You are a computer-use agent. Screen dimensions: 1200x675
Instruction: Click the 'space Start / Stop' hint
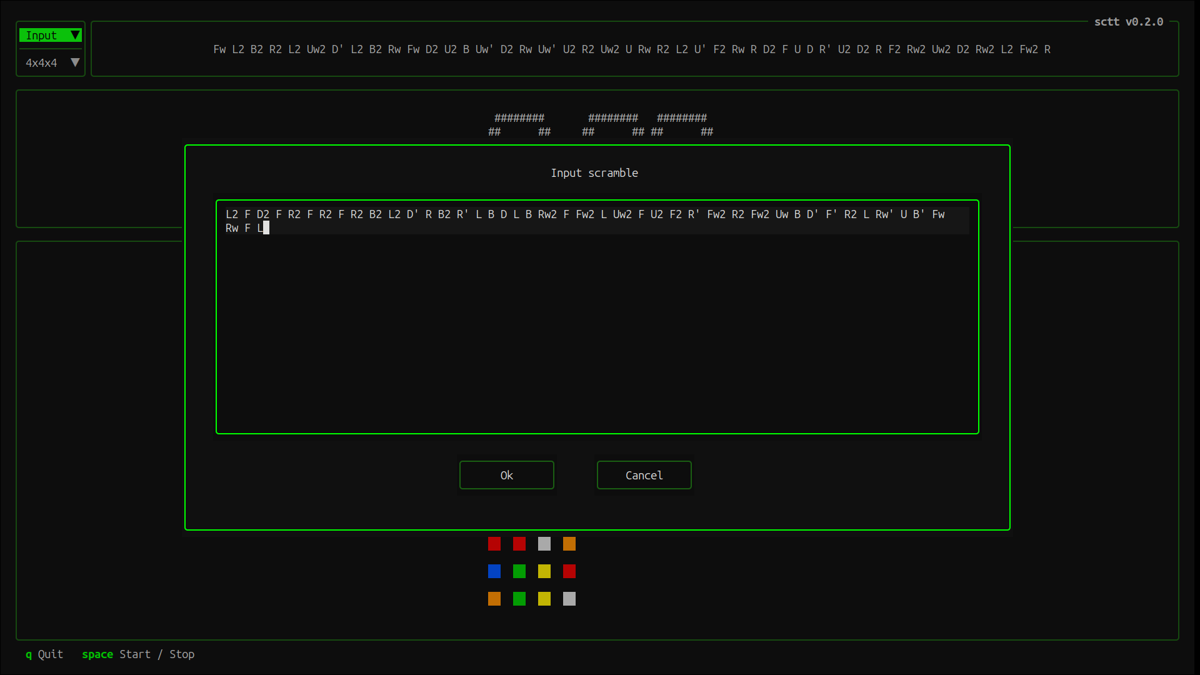point(138,654)
